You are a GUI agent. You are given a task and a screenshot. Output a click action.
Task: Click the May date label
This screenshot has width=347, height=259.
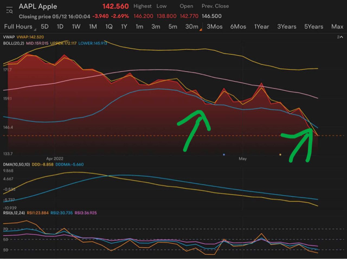pos(242,158)
